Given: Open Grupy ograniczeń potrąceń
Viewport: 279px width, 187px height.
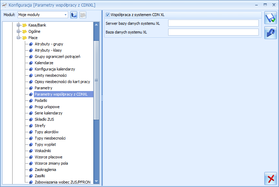Looking at the screenshot, I should (x=57, y=57).
